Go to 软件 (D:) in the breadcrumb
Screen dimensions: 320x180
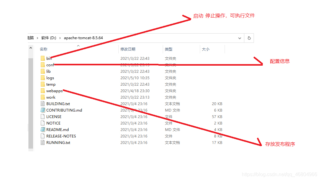(48, 38)
